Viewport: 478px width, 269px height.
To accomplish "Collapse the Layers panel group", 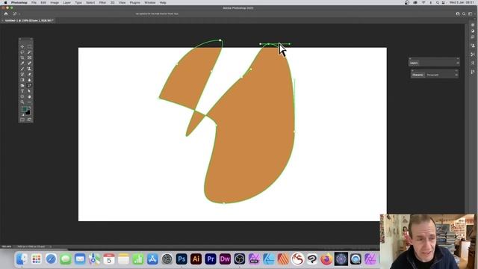I will 458,58.
